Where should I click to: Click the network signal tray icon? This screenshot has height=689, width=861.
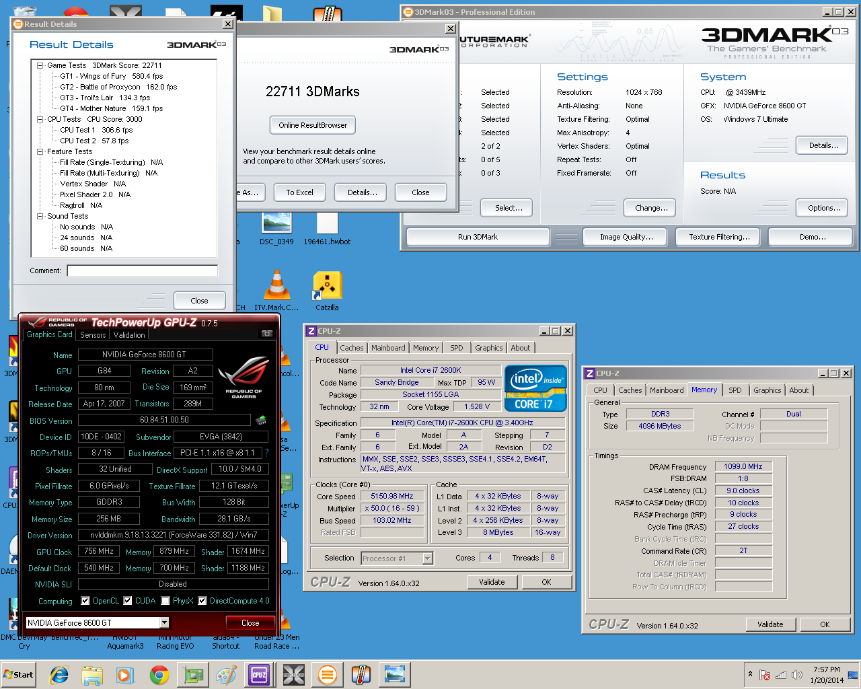click(781, 675)
